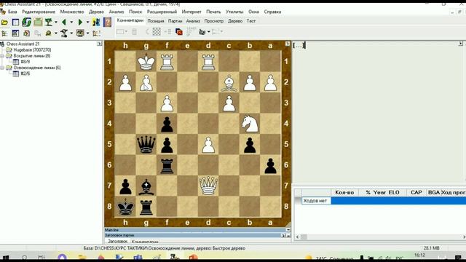Image resolution: width=466 pixels, height=262 pixels.
Task: Click the ELO column header
Action: coord(394,192)
